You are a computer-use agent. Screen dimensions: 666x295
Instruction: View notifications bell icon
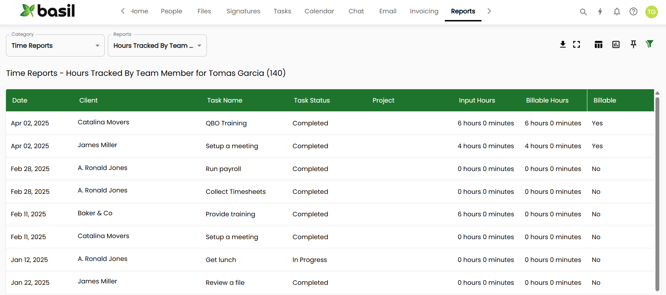617,12
